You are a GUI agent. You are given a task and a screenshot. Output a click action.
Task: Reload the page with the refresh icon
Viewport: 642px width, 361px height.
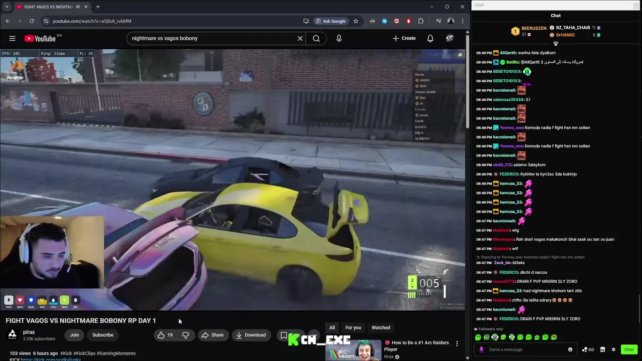[32, 21]
